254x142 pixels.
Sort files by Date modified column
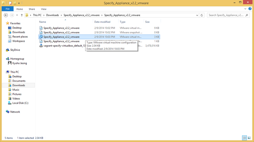click(102, 22)
